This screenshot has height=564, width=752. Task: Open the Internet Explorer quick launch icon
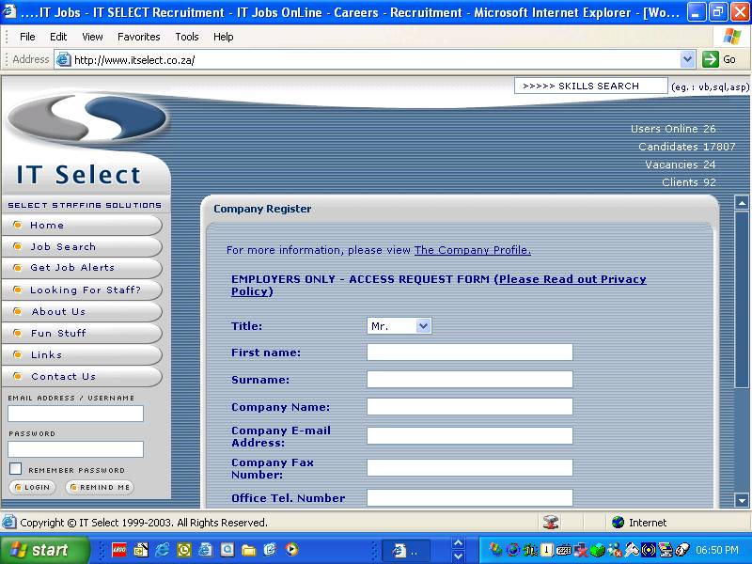pyautogui.click(x=162, y=550)
